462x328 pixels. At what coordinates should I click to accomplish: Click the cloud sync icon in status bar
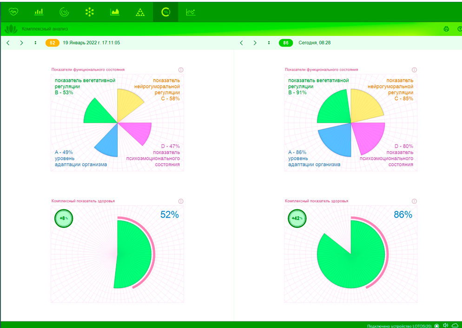[455, 325]
